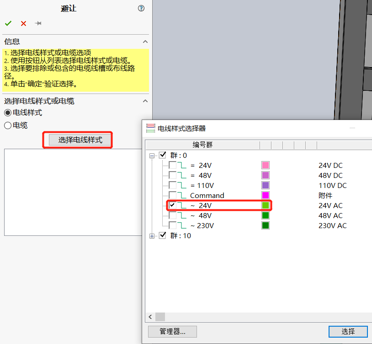Image resolution: width=372 pixels, height=344 pixels.
Task: Toggle the 群 : 0 checkbox
Action: coord(163,155)
